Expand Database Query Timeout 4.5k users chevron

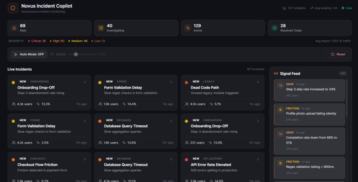coord(171,159)
